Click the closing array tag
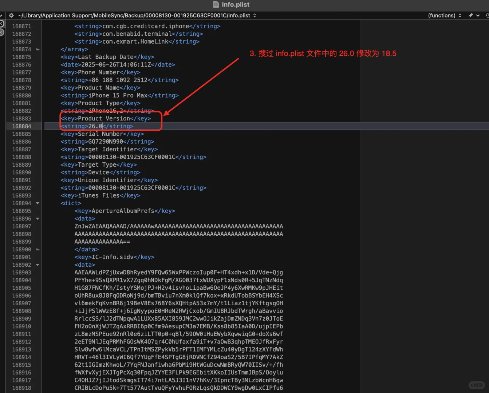The width and height of the screenshot is (489, 393). [x=74, y=49]
